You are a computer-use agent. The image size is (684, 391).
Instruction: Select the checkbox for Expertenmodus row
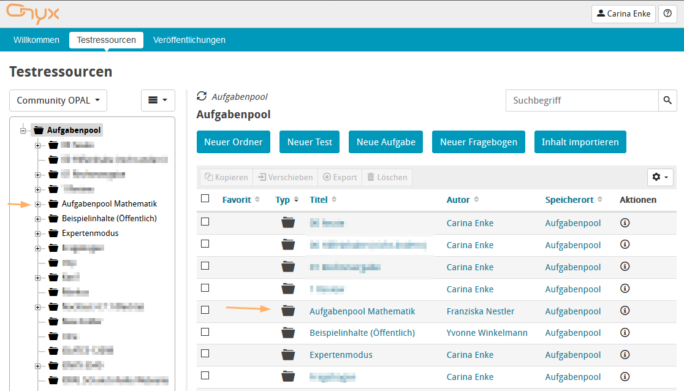point(205,354)
